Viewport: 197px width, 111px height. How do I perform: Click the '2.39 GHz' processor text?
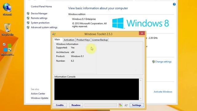[153, 38]
